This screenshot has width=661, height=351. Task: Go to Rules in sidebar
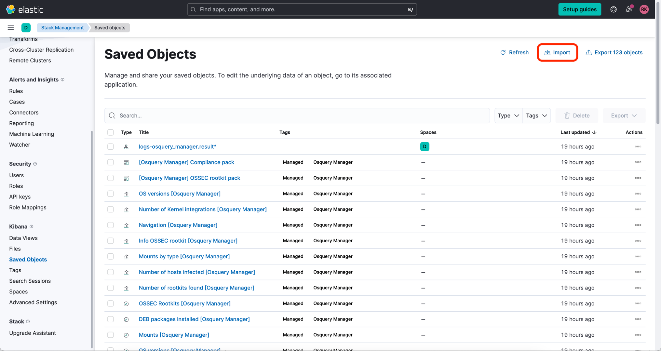point(16,91)
